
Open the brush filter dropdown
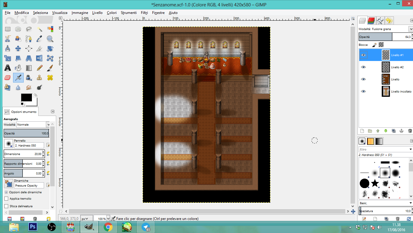point(411,150)
